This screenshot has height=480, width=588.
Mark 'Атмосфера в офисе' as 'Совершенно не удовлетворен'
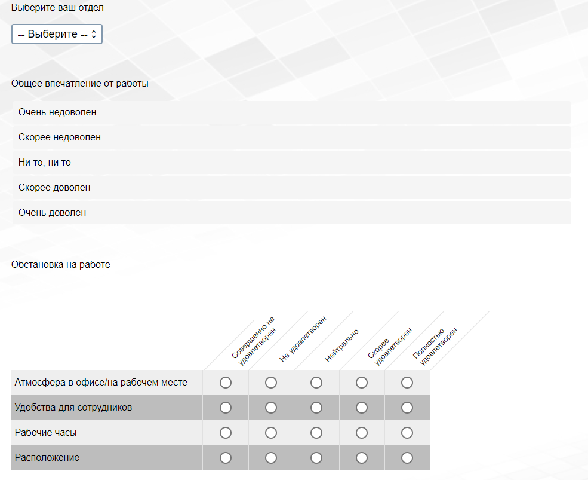pos(226,383)
